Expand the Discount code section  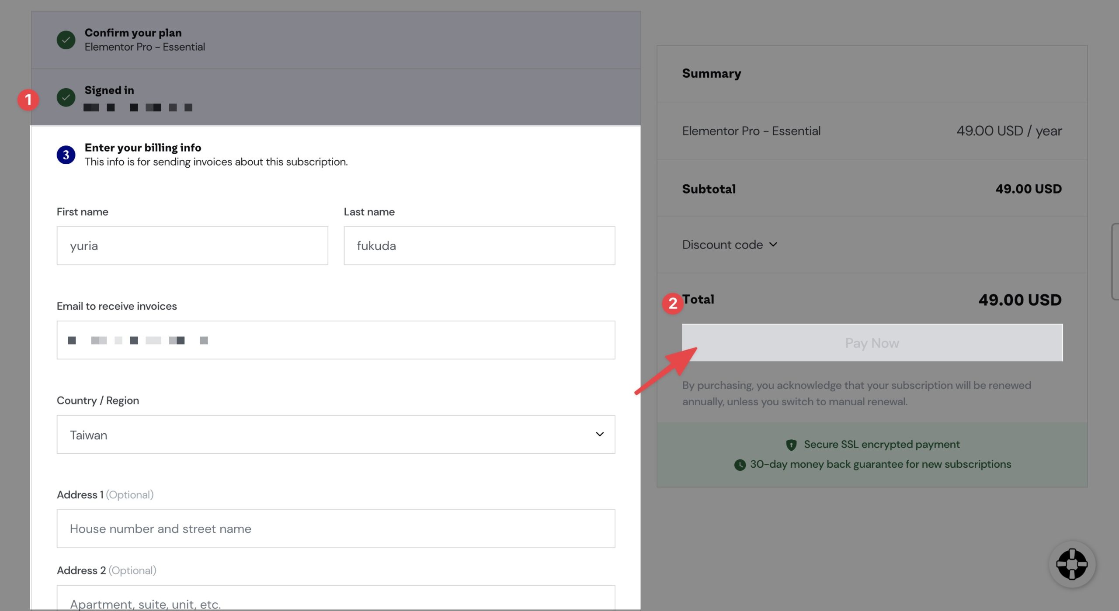coord(730,245)
